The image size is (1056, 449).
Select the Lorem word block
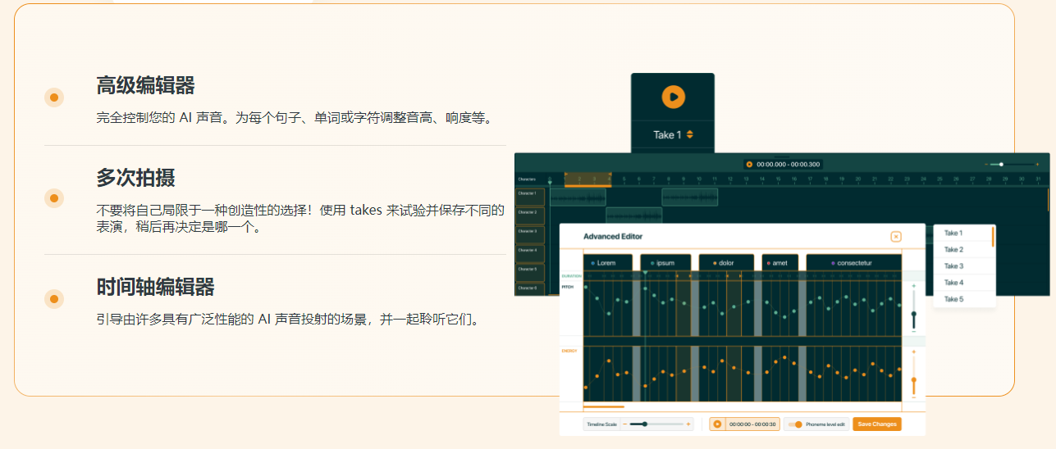coord(607,263)
